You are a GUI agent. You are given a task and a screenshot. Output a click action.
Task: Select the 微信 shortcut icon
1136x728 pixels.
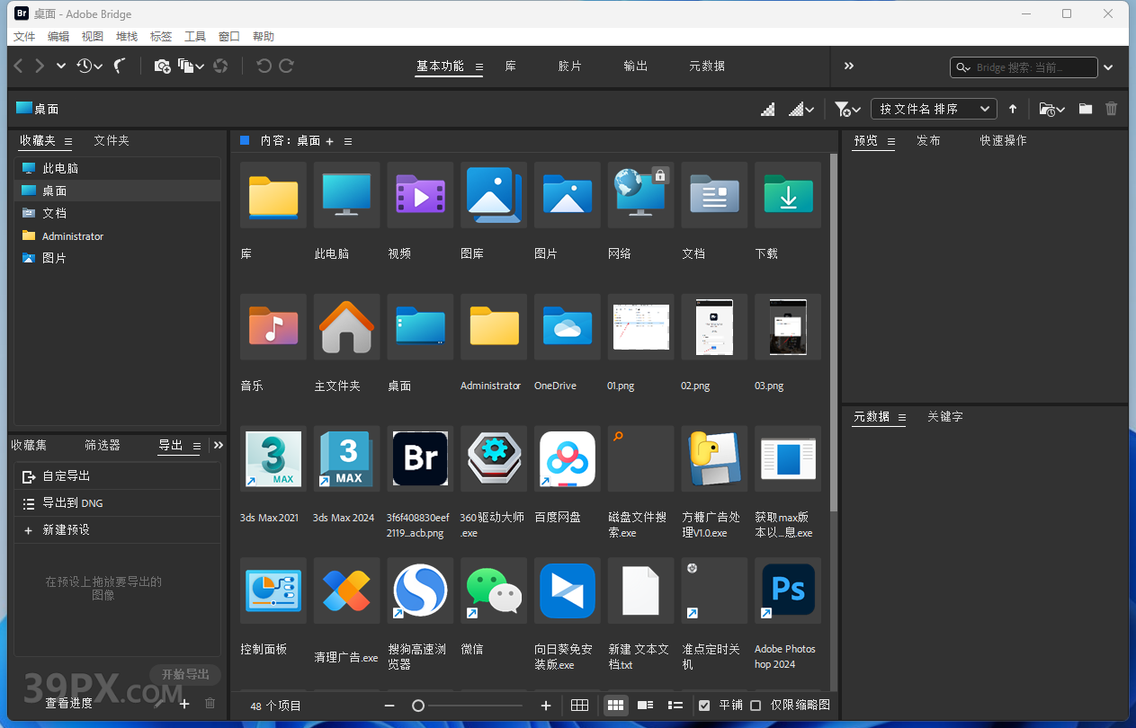(494, 590)
